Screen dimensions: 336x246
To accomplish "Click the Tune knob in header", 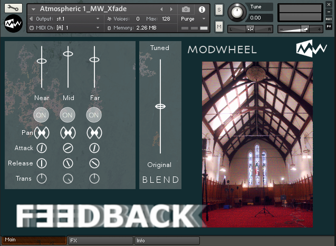I will coord(237,13).
